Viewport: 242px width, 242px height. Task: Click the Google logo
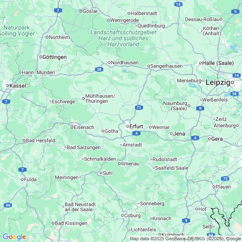point(15,237)
